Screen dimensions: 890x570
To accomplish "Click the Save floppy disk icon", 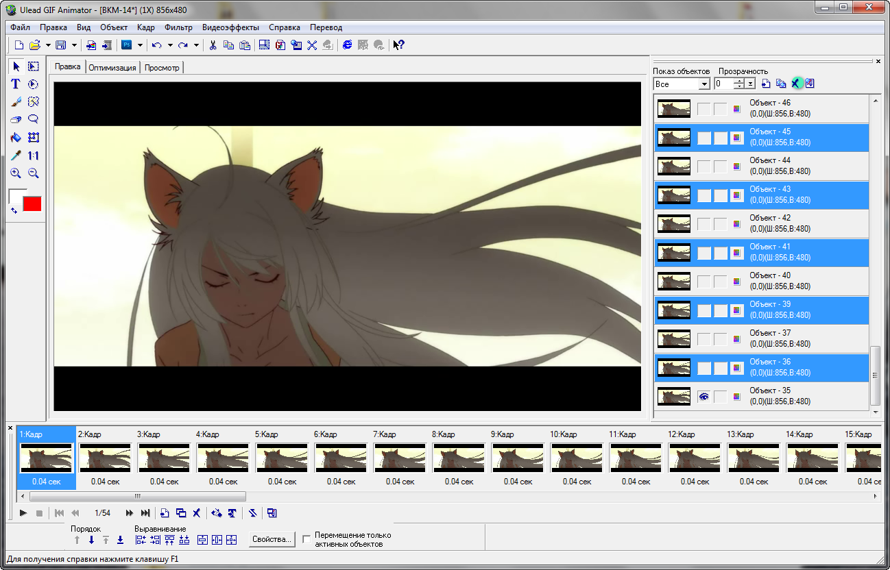I will point(60,45).
